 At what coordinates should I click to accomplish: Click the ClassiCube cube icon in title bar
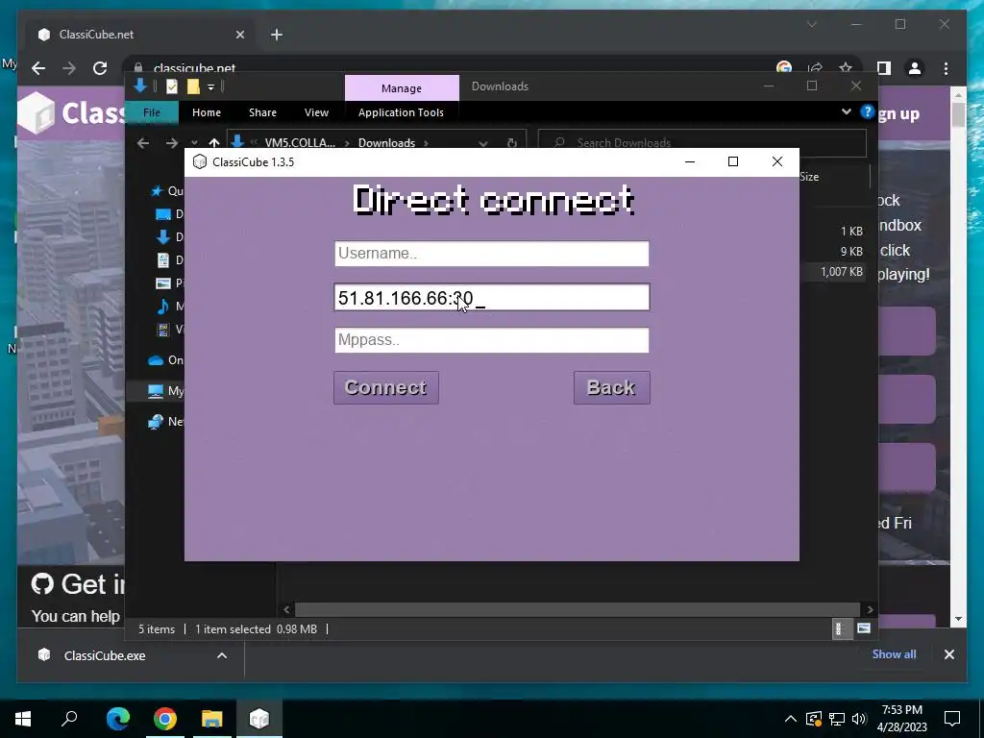point(200,161)
